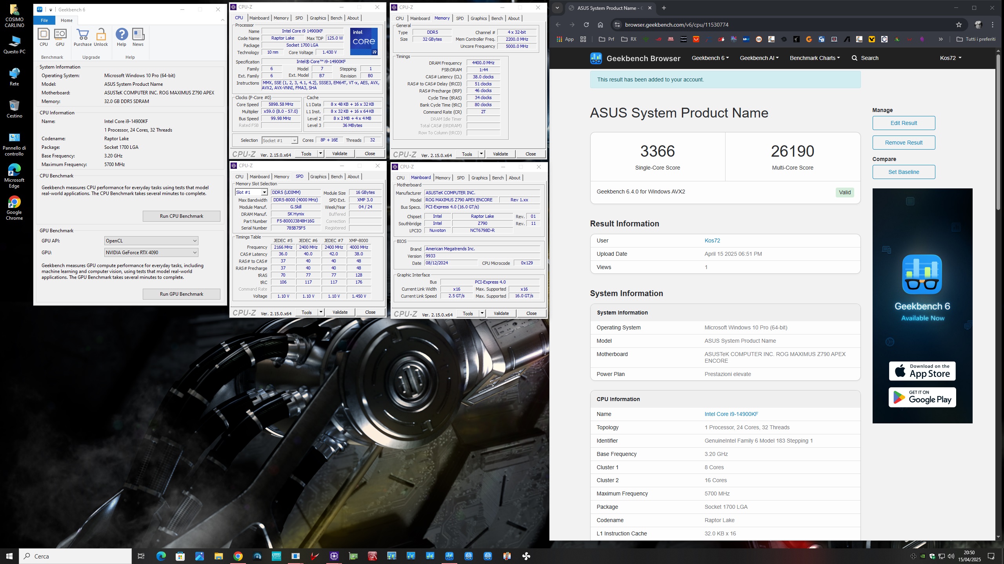Open the Geekbench AI navigation dropdown
Image resolution: width=1004 pixels, height=564 pixels.
click(759, 58)
